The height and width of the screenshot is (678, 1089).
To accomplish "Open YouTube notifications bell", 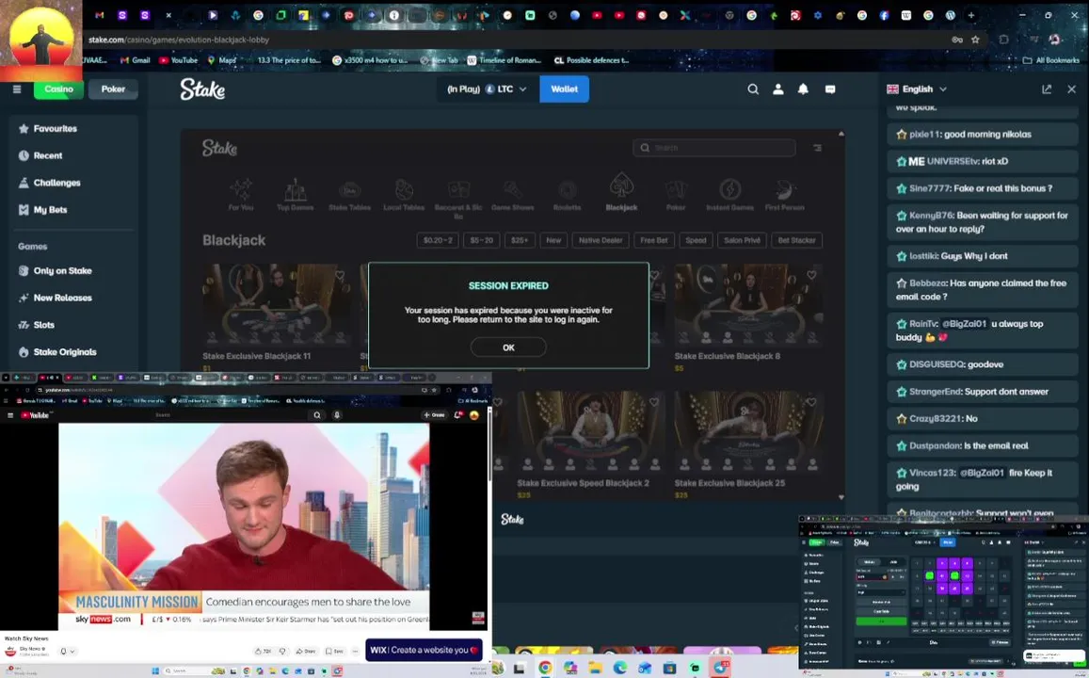I will 457,414.
